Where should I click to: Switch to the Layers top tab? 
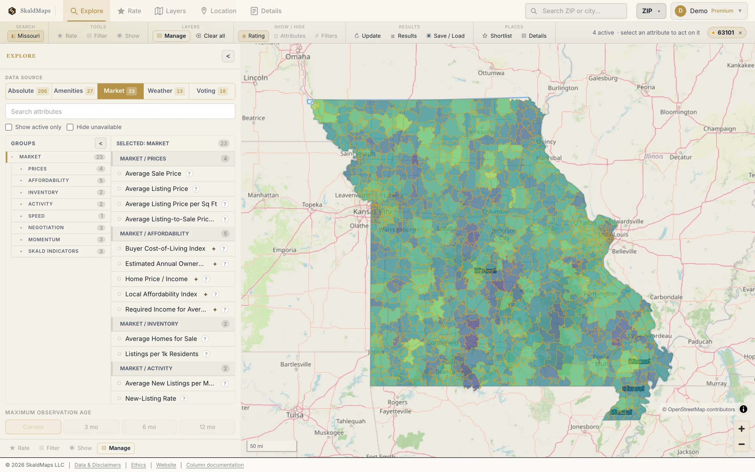click(x=170, y=11)
